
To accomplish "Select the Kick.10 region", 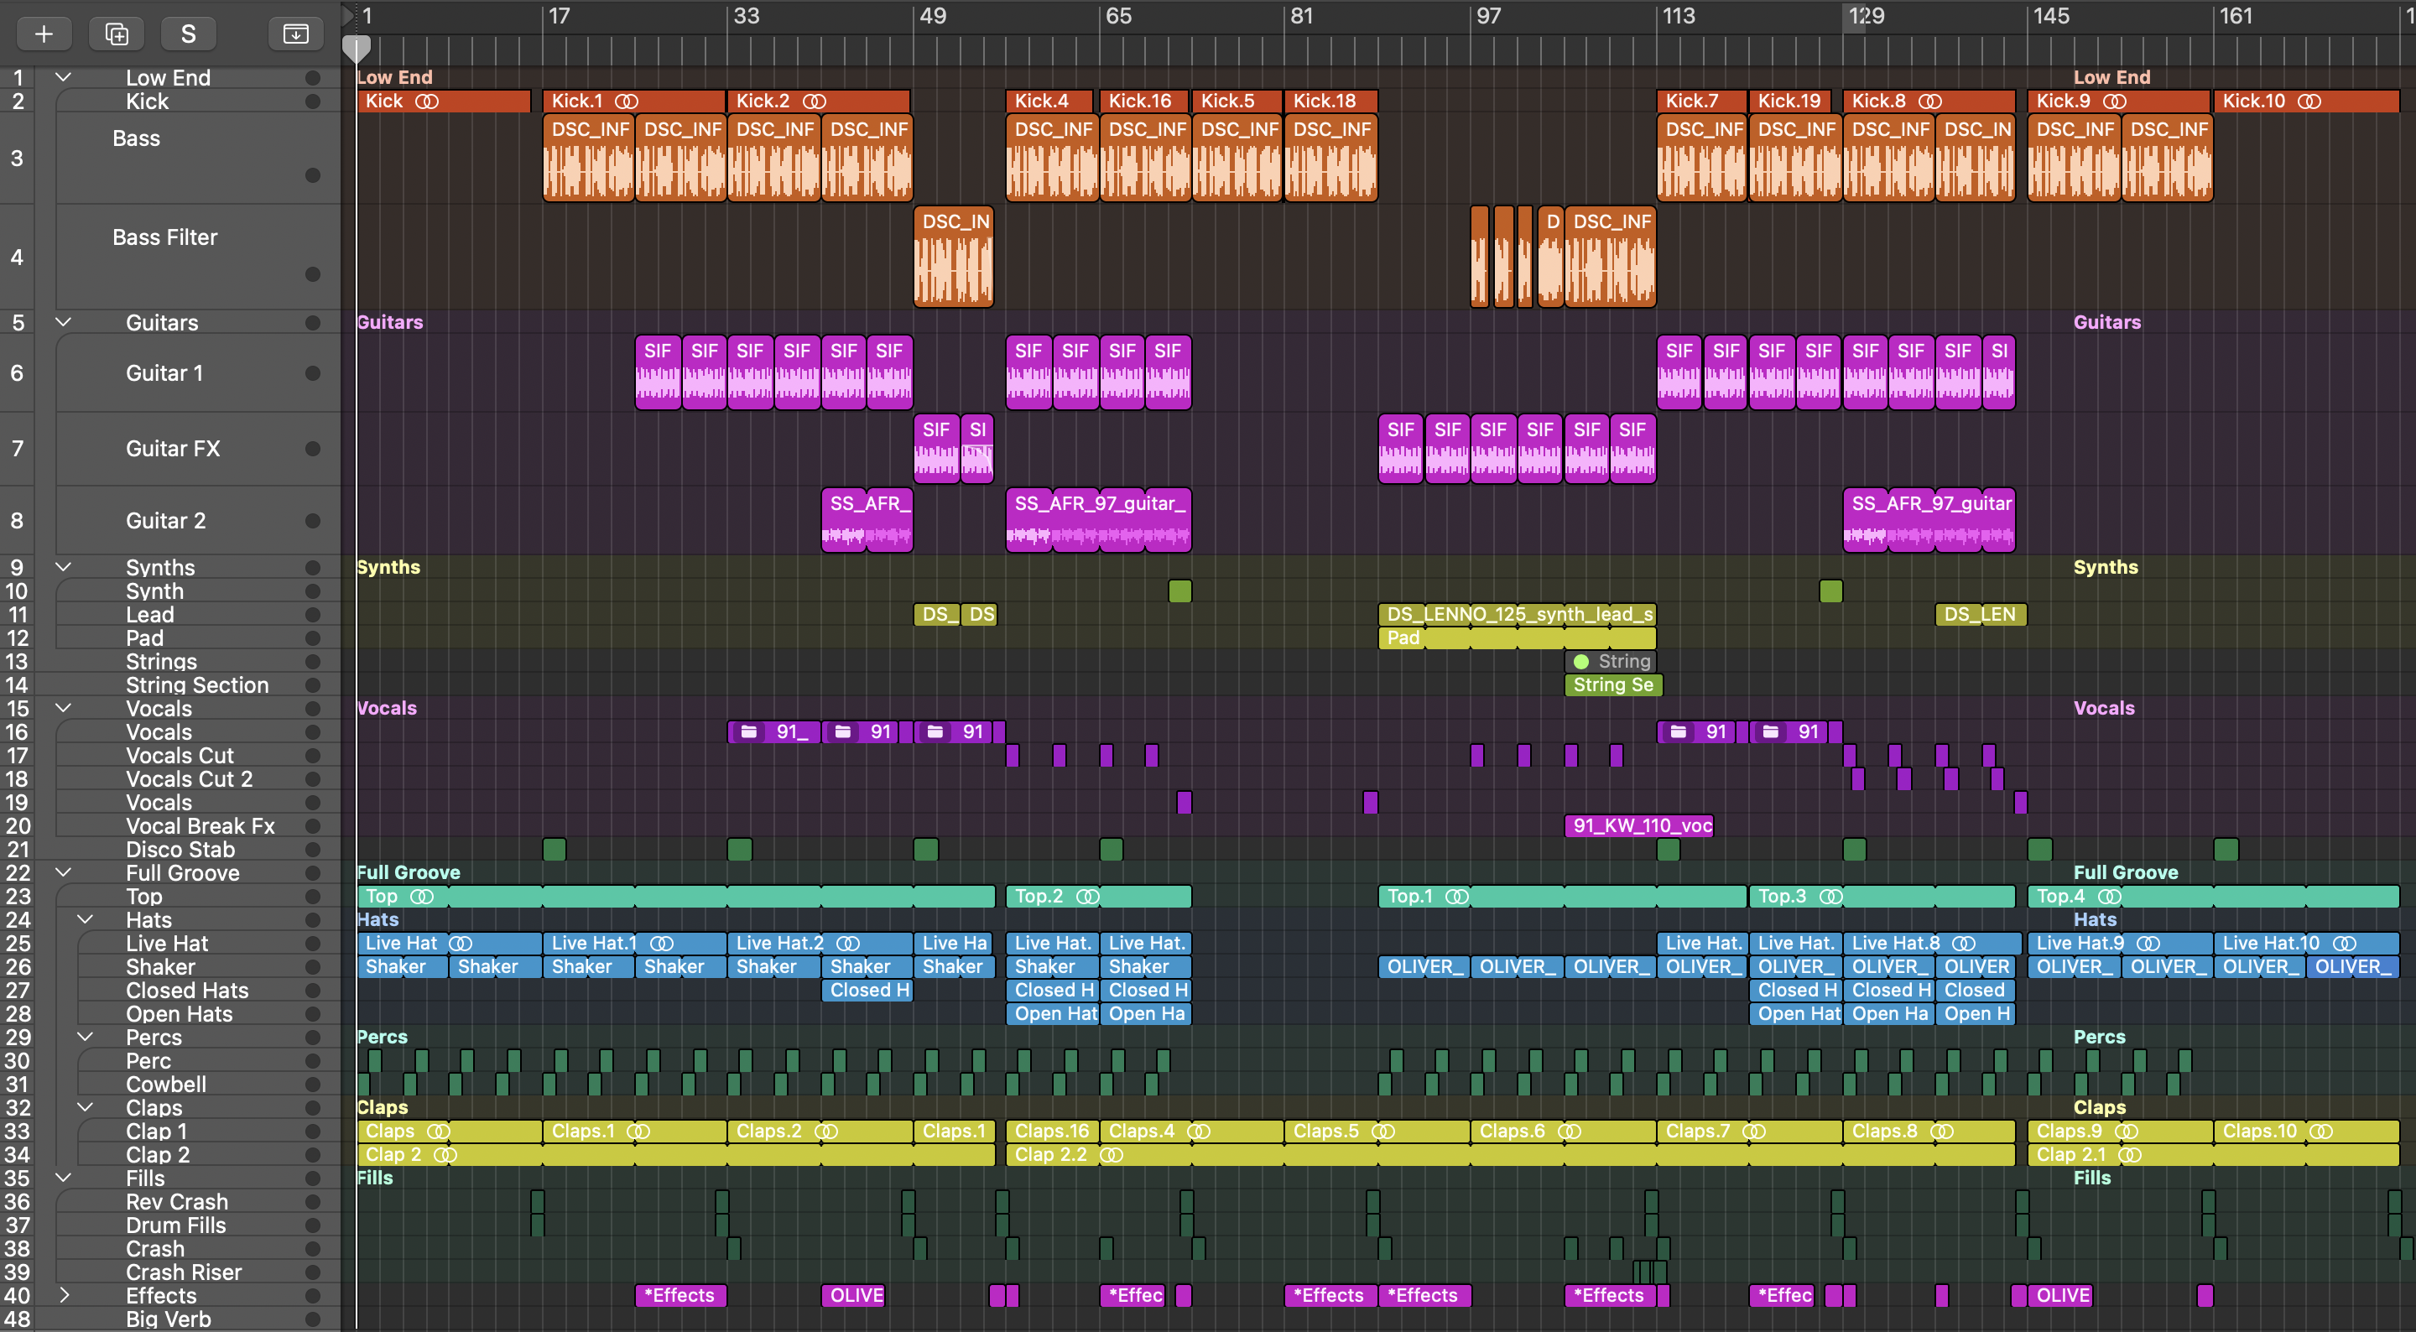I will pyautogui.click(x=2305, y=101).
